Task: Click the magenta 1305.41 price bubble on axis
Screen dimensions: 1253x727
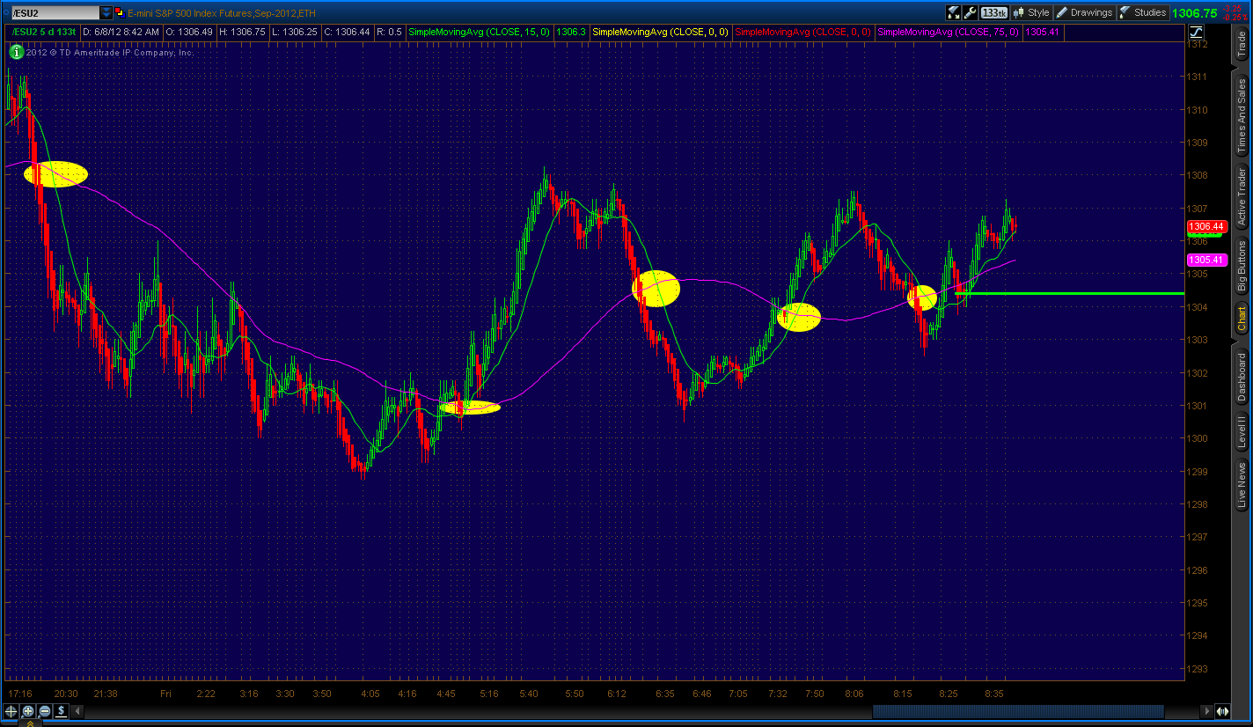Action: (1206, 260)
